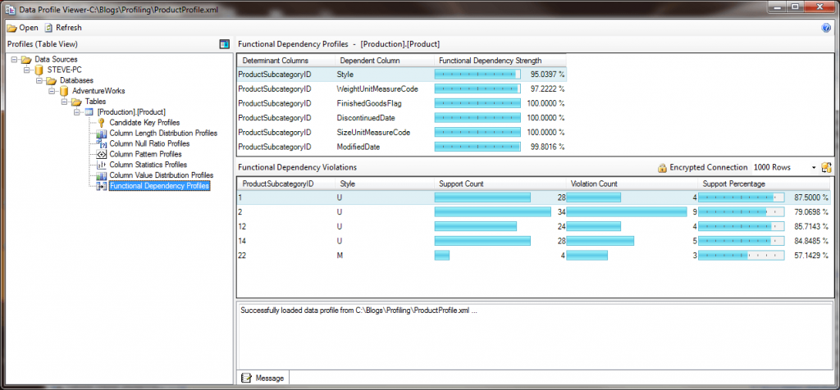Click the Column Value Distribution chart icon

(101, 175)
